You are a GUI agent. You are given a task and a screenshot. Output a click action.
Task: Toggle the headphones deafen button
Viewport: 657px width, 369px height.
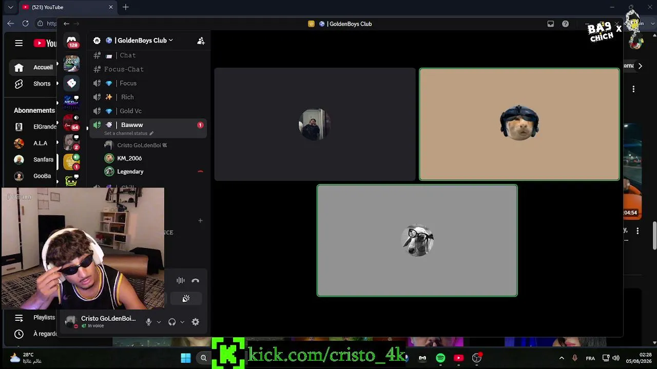(172, 322)
